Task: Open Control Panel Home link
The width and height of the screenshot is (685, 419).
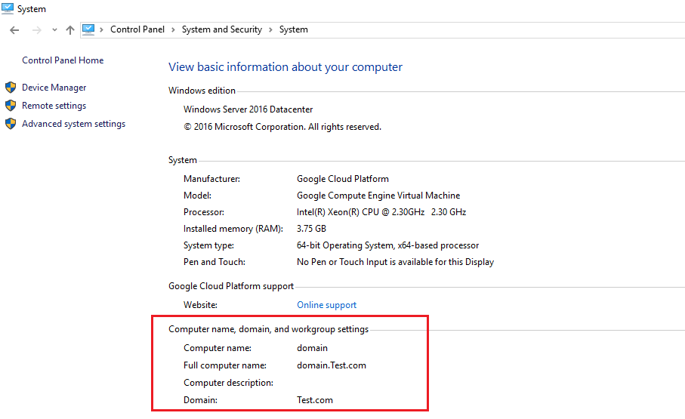Action: (63, 60)
